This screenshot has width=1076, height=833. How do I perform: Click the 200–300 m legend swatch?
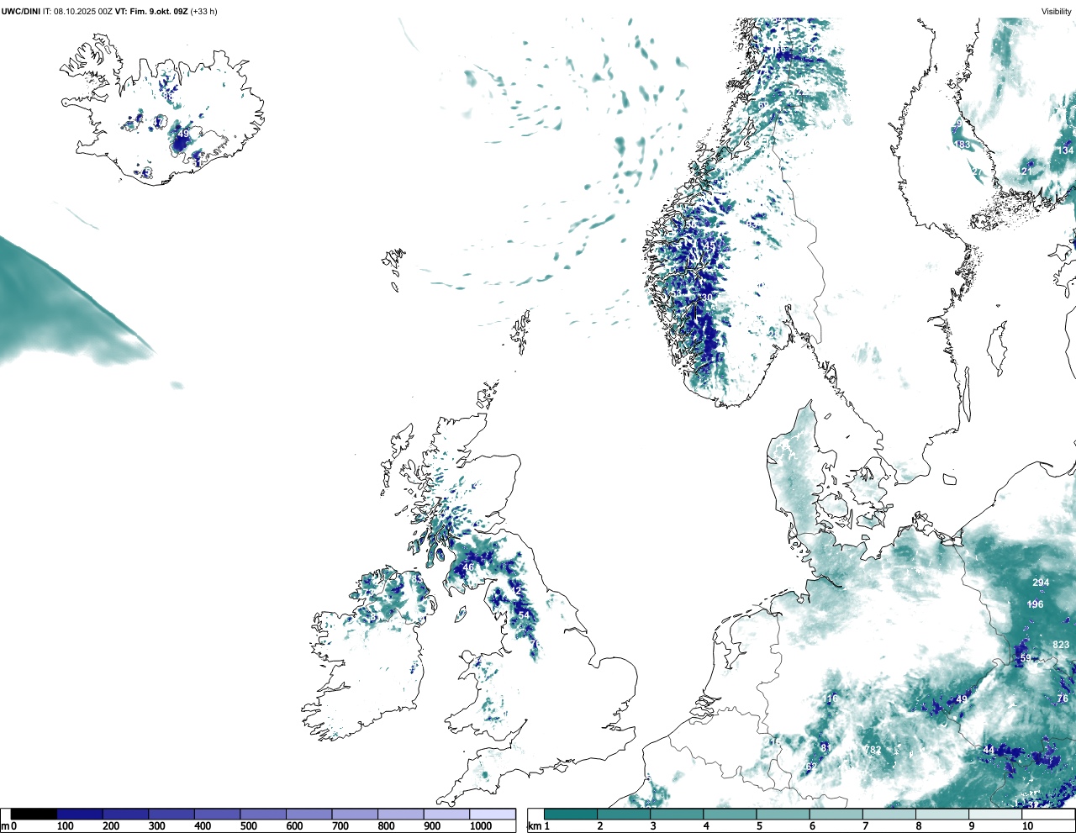point(125,815)
